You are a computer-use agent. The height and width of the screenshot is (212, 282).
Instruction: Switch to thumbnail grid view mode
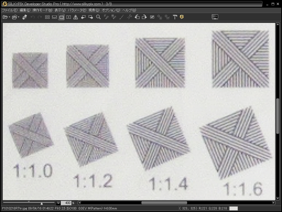[47, 17]
